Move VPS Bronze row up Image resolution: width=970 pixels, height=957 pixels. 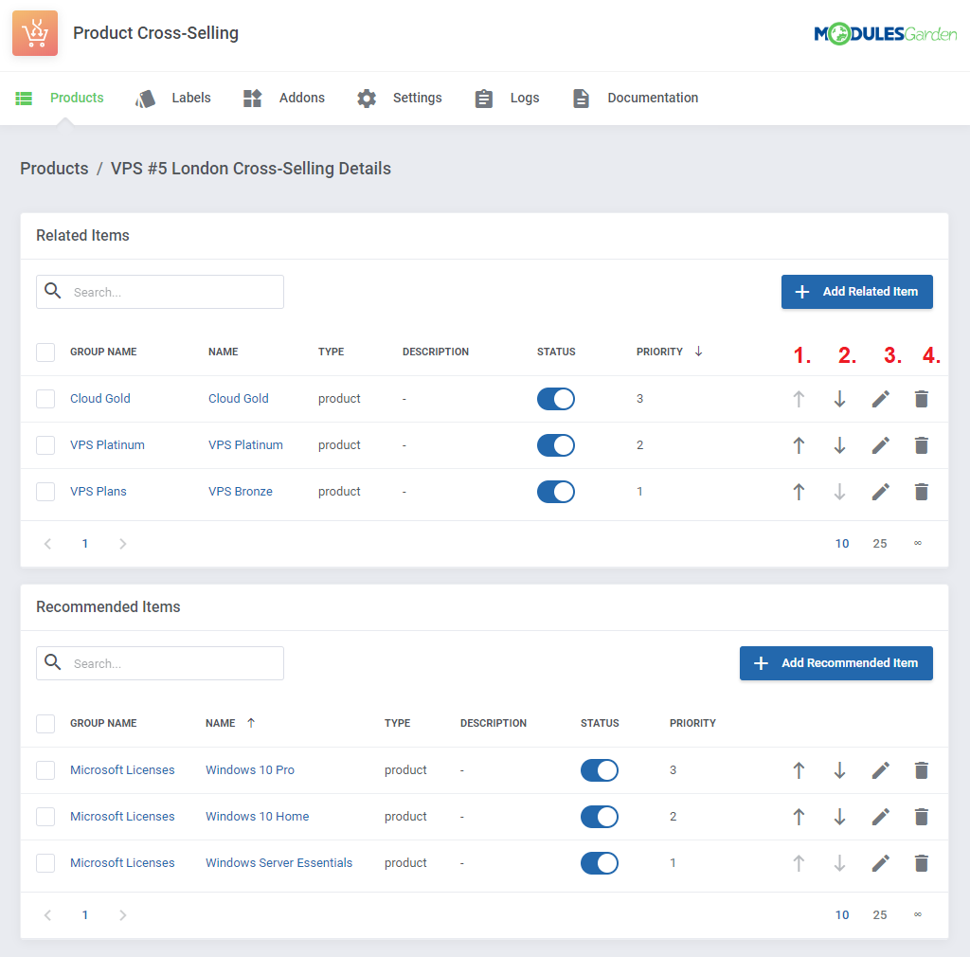[x=799, y=492]
